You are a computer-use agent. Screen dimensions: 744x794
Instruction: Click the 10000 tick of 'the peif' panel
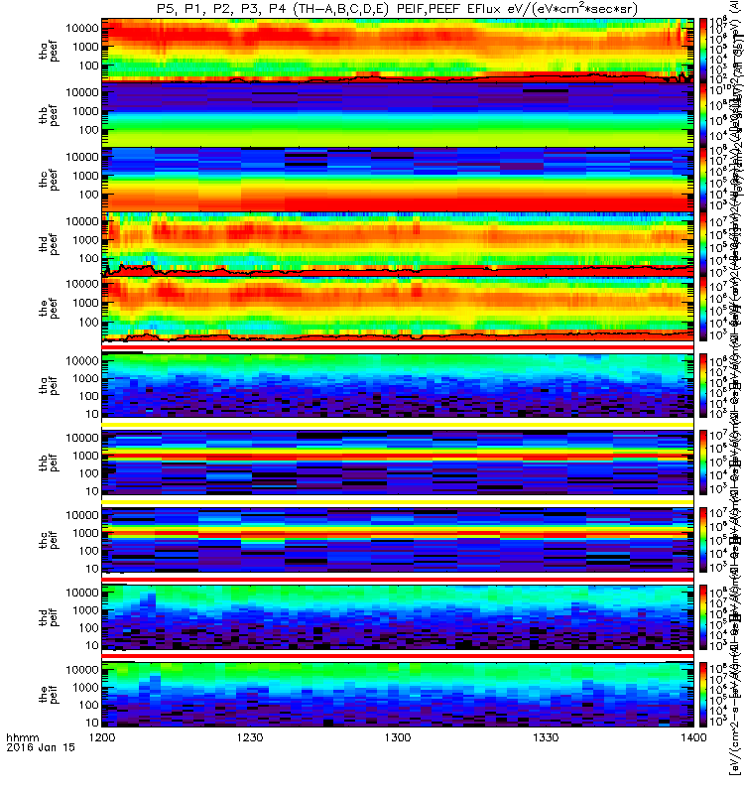82,669
